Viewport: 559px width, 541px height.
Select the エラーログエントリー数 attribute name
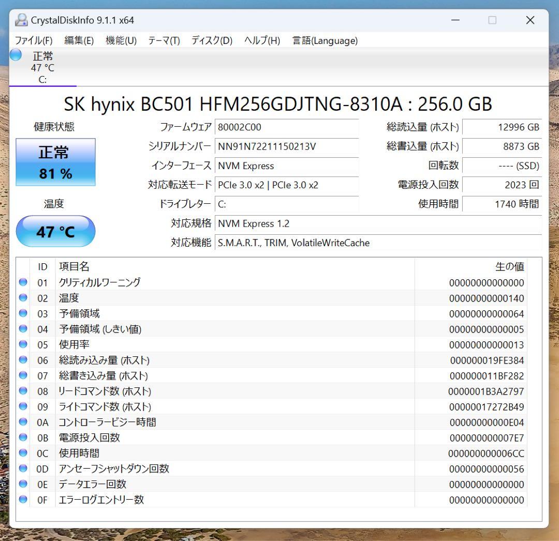[101, 500]
